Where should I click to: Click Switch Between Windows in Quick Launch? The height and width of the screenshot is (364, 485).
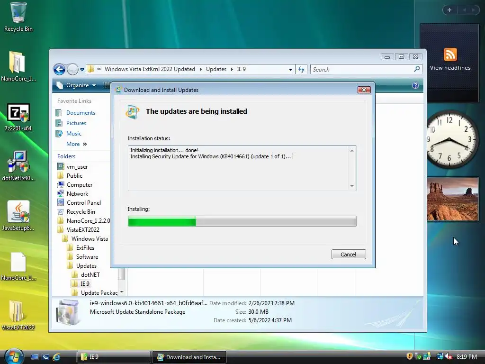click(45, 357)
